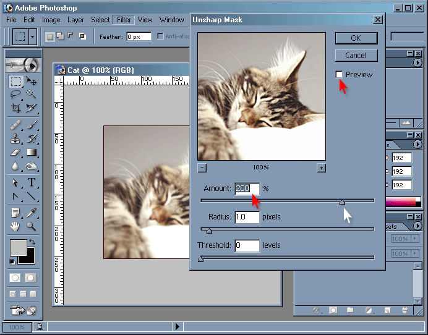Click the new layer set folder icon
Image resolution: width=428 pixels, height=335 pixels.
(350, 310)
